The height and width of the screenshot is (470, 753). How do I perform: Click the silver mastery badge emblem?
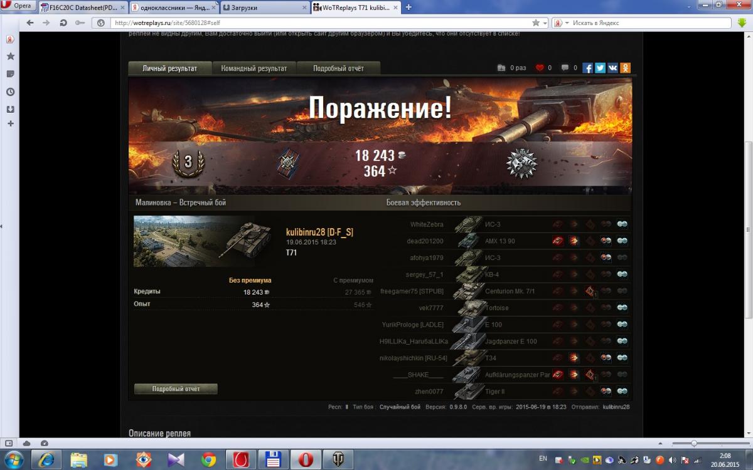coord(521,163)
